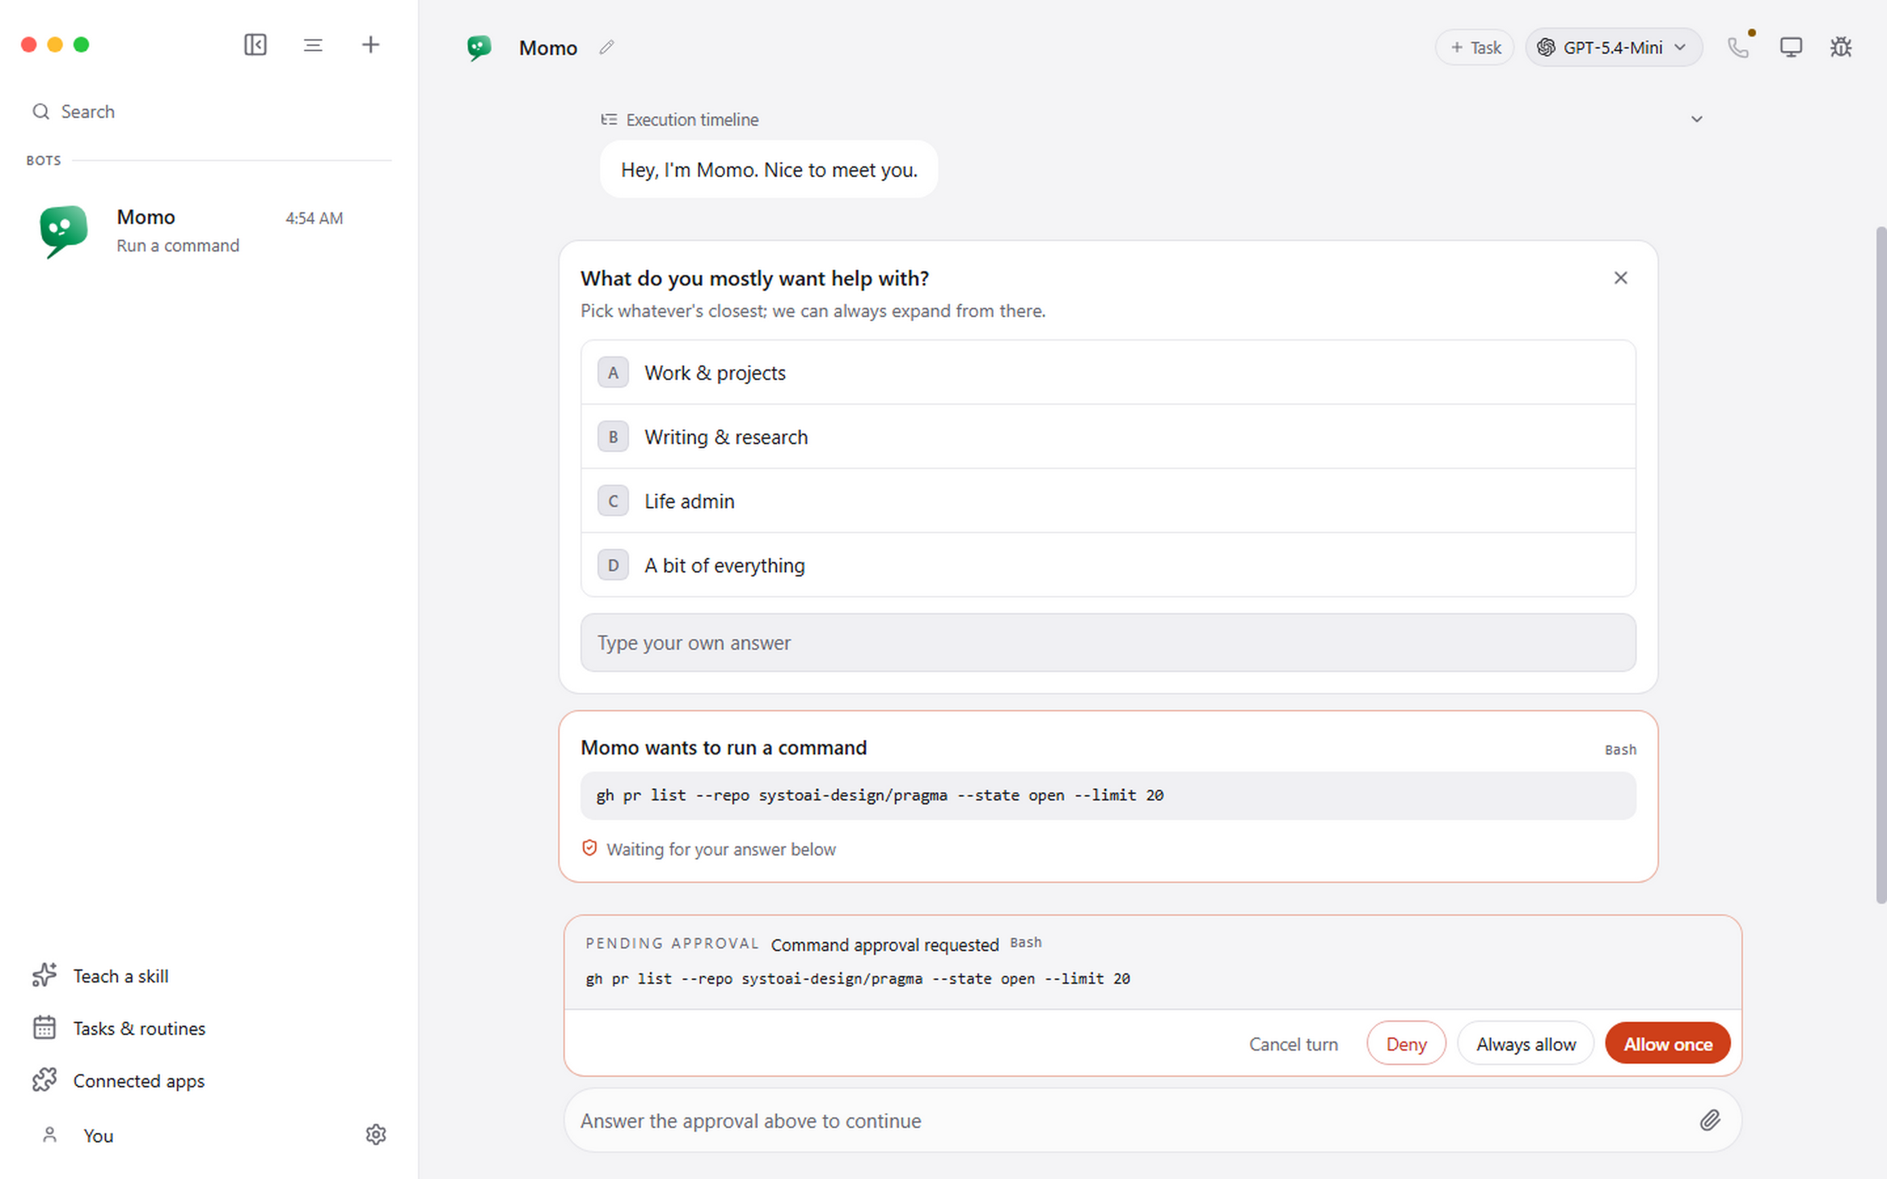Click the shield icon beside Waiting message

590,848
